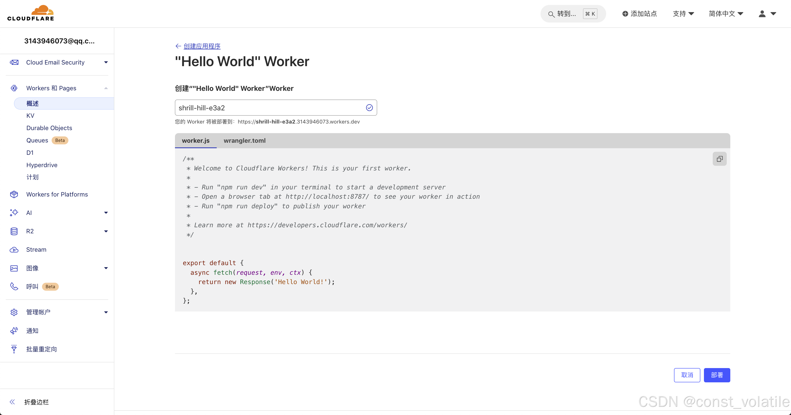
Task: Go back via the 创建应用程序 link
Action: 202,46
